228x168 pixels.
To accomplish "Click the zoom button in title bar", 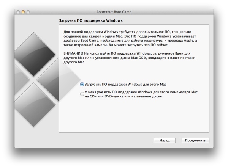I will pyautogui.click(x=28, y=12).
